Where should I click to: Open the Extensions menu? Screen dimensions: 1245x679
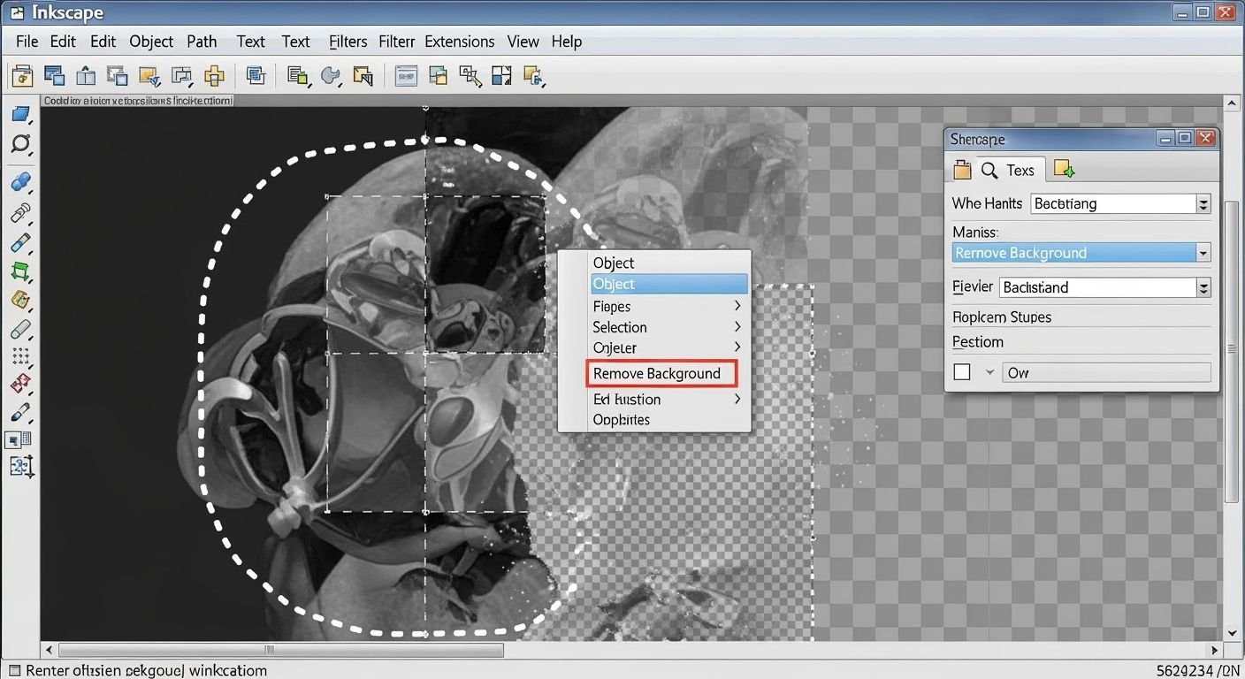click(460, 42)
